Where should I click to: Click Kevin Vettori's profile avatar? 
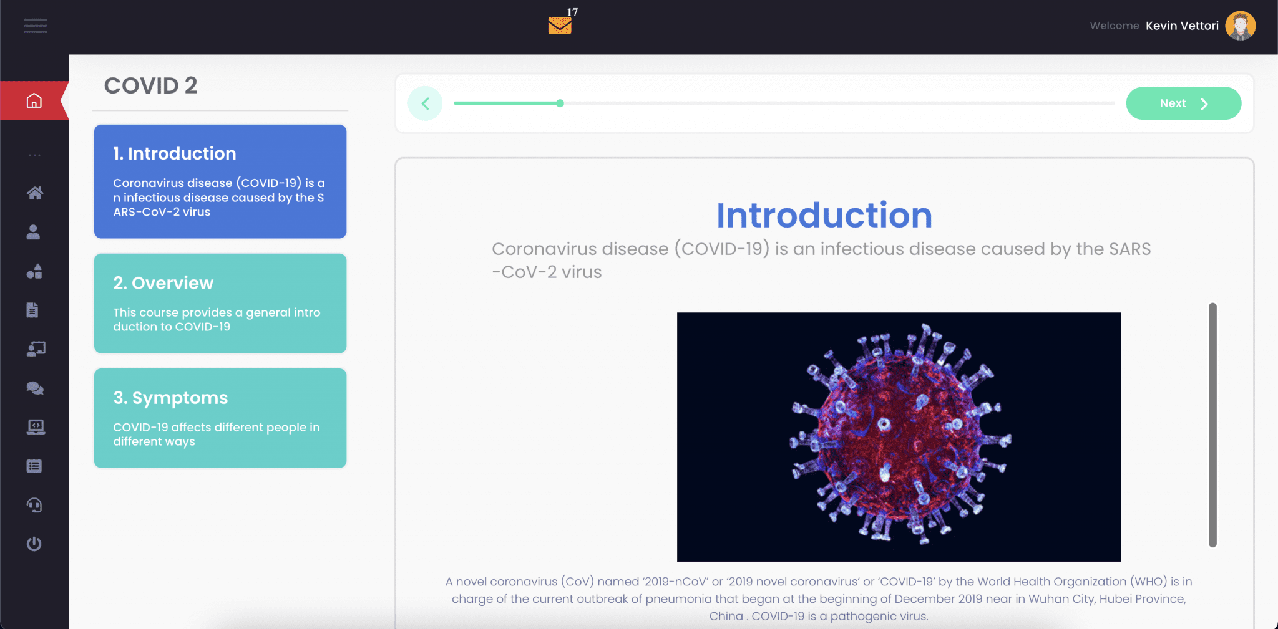point(1240,26)
